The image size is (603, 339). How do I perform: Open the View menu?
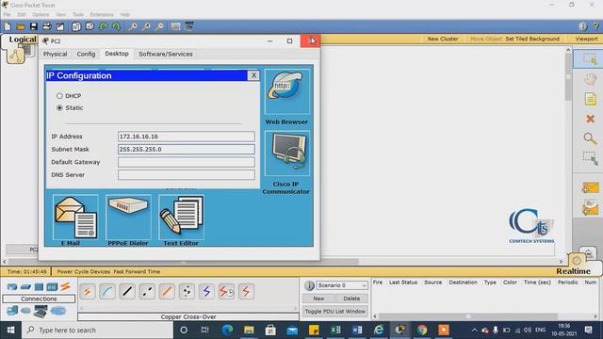(x=60, y=15)
